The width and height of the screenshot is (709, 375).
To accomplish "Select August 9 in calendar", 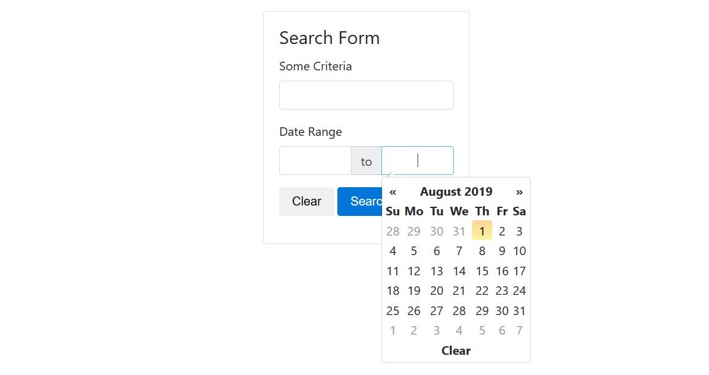I will 501,251.
